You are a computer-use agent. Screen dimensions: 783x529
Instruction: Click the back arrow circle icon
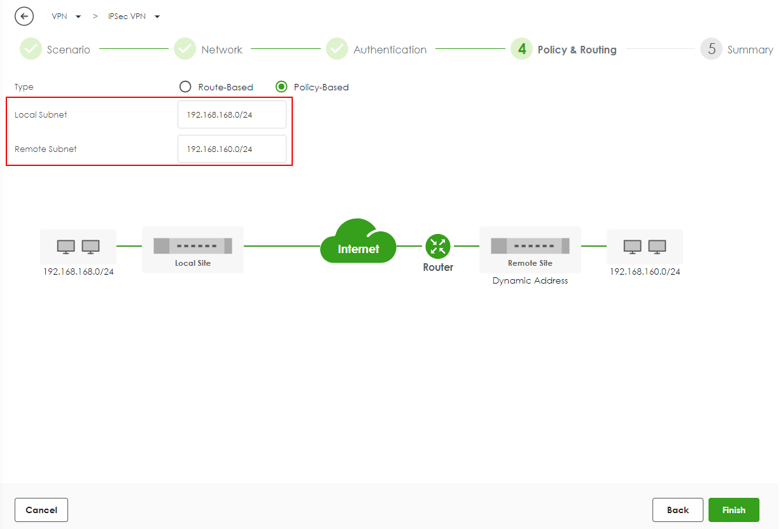[24, 17]
